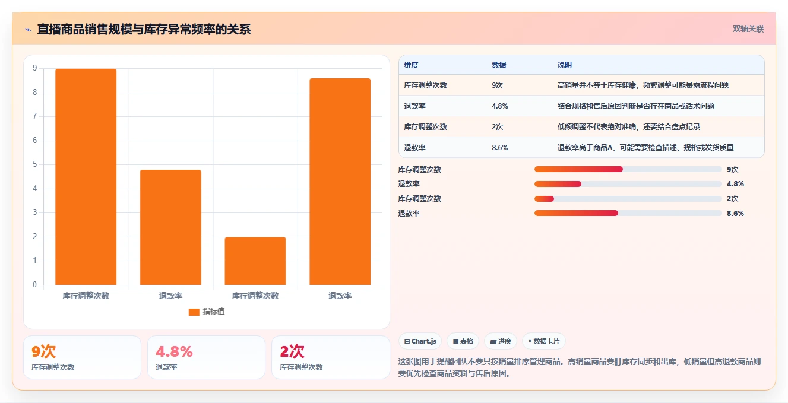Click the icon in the Chart.js chip
788x403 pixels.
point(407,342)
